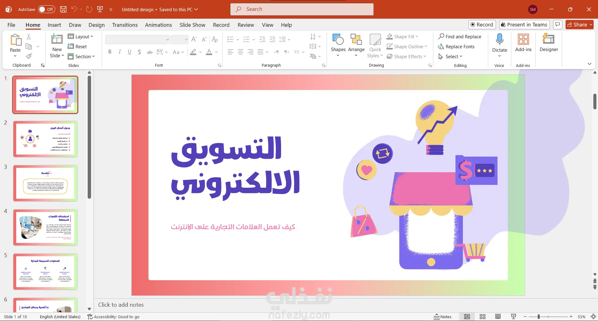Switch to Slide Sorter view

click(483, 317)
